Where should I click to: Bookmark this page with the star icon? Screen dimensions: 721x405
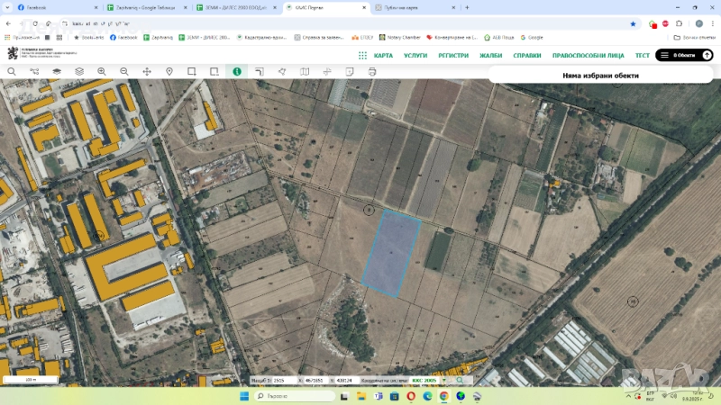point(633,23)
